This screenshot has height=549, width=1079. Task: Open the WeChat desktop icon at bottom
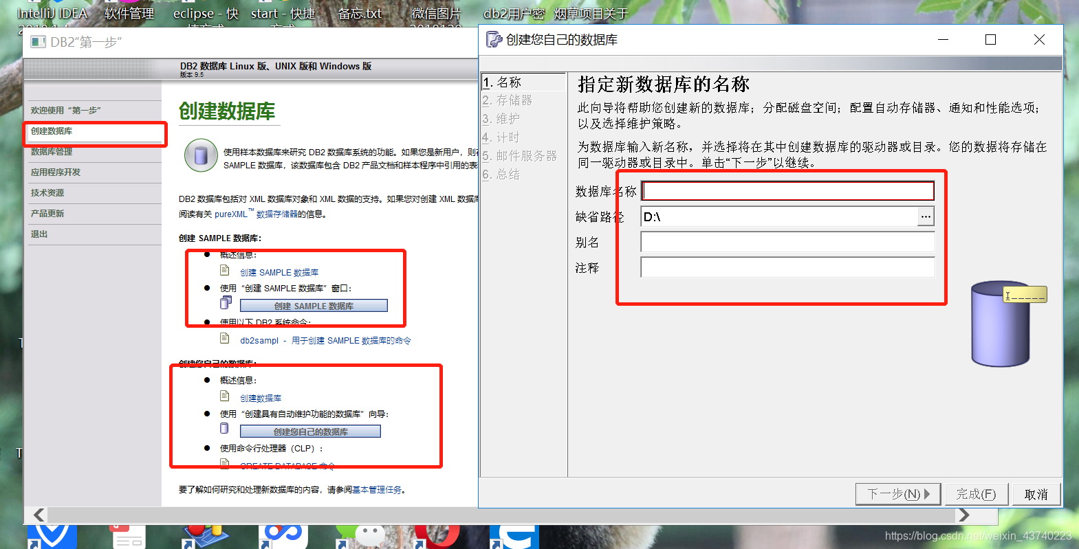(360, 536)
